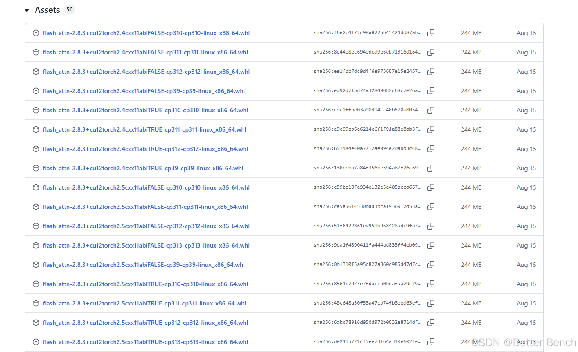This screenshot has height=352, width=578.
Task: Click hash text sha256:130dcba7a84f356be594a87f26c69…
Action: [x=367, y=168]
